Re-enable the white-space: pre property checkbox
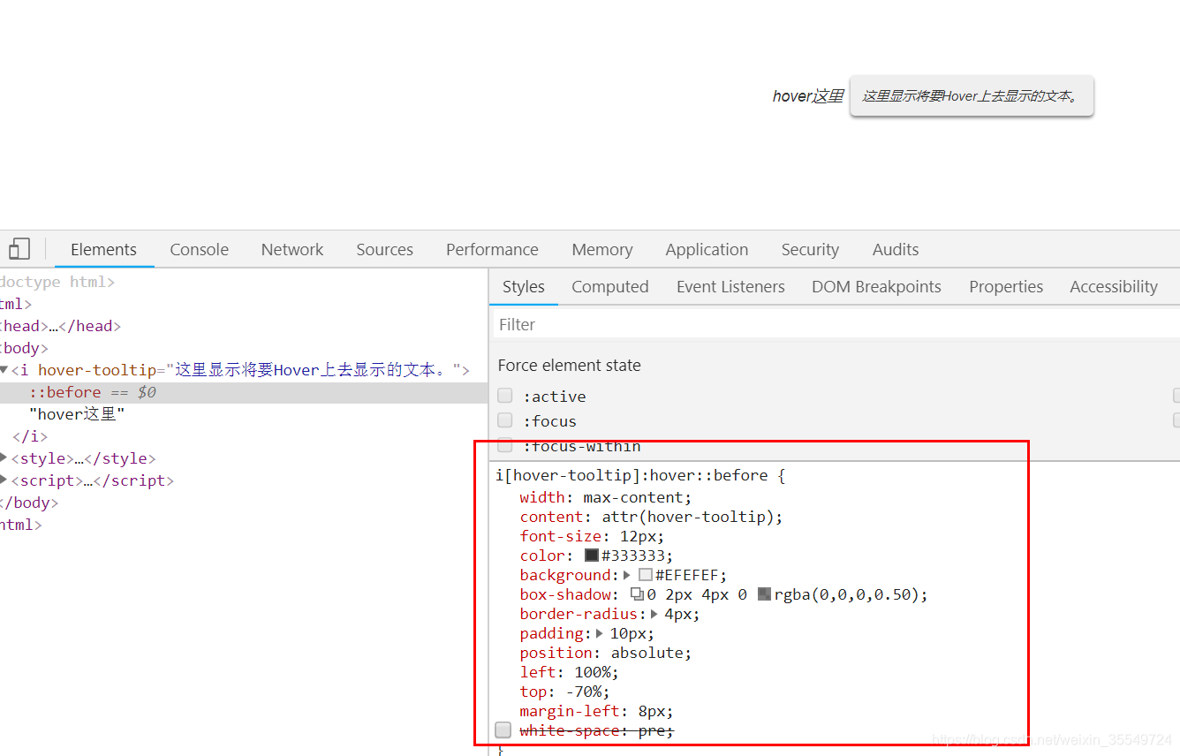 (503, 730)
